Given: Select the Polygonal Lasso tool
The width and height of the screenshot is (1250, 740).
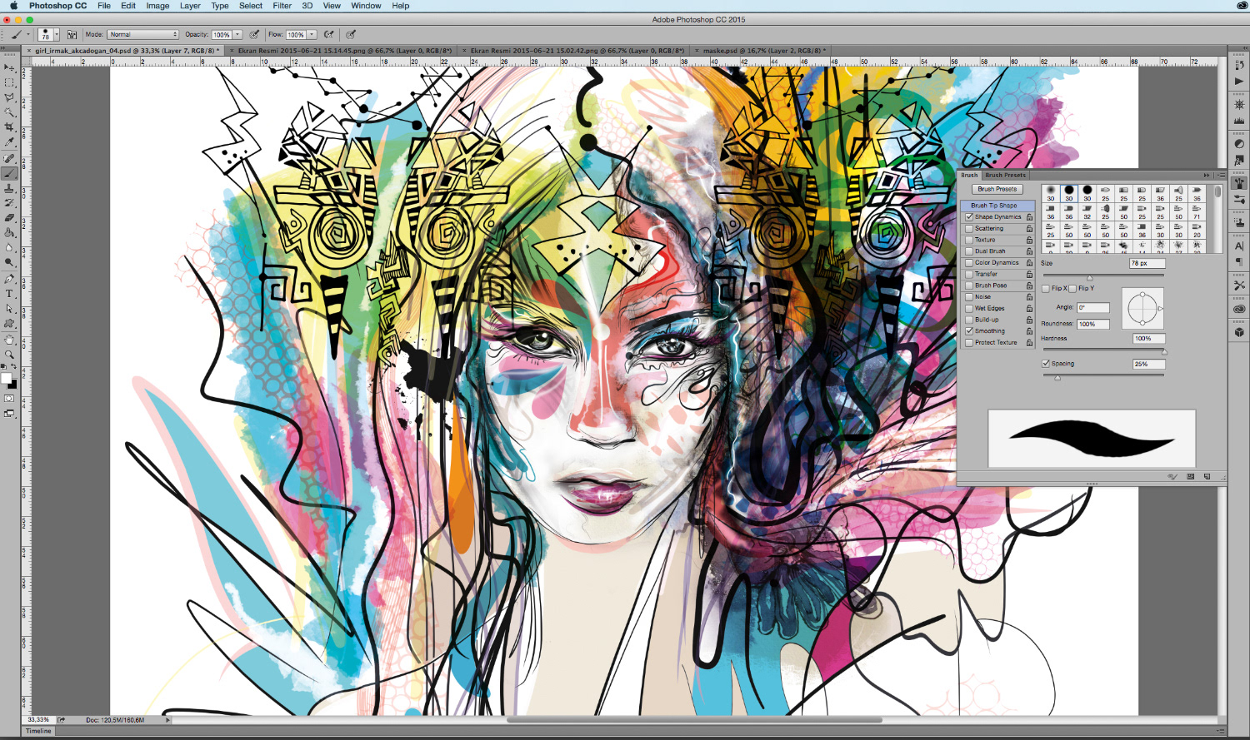Looking at the screenshot, I should [x=10, y=97].
